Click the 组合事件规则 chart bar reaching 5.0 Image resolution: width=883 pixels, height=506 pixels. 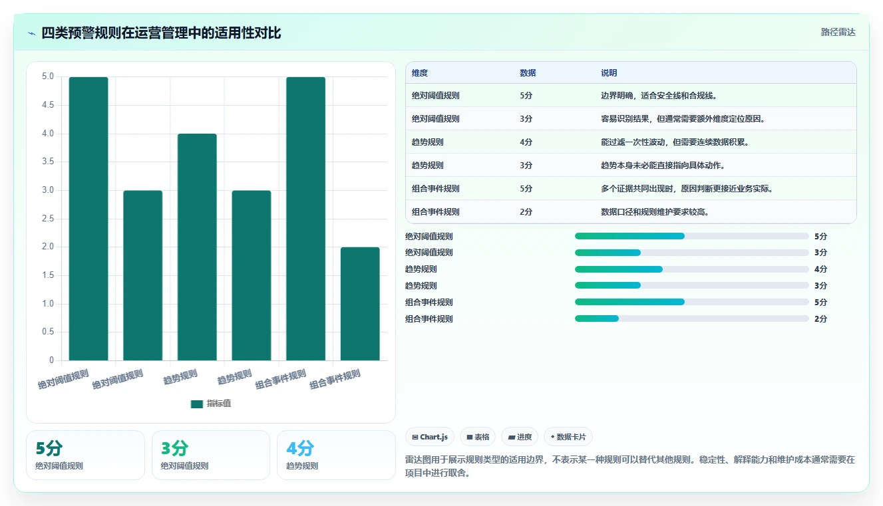click(x=306, y=219)
